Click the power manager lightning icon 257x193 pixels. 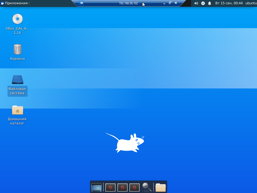pyautogui.click(x=203, y=3)
